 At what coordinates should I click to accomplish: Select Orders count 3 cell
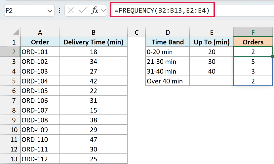click(x=253, y=71)
